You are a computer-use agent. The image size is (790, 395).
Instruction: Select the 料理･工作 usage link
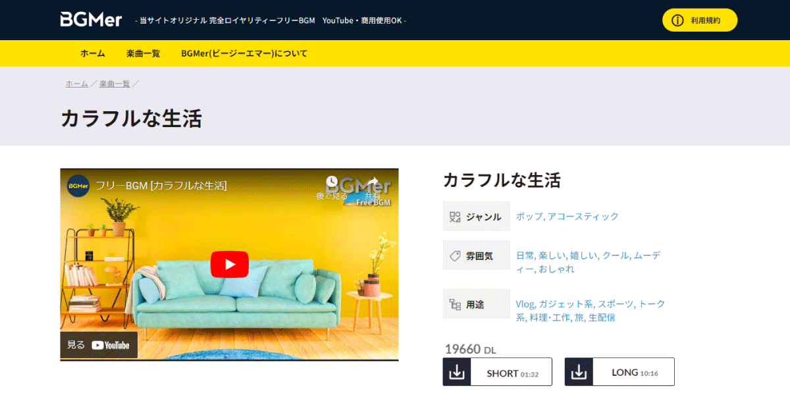point(550,318)
